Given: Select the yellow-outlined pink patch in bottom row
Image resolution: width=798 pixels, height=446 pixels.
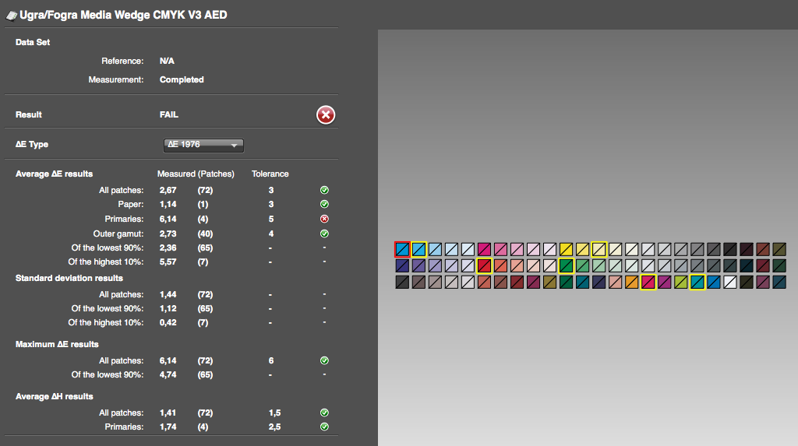Looking at the screenshot, I should coord(648,282).
